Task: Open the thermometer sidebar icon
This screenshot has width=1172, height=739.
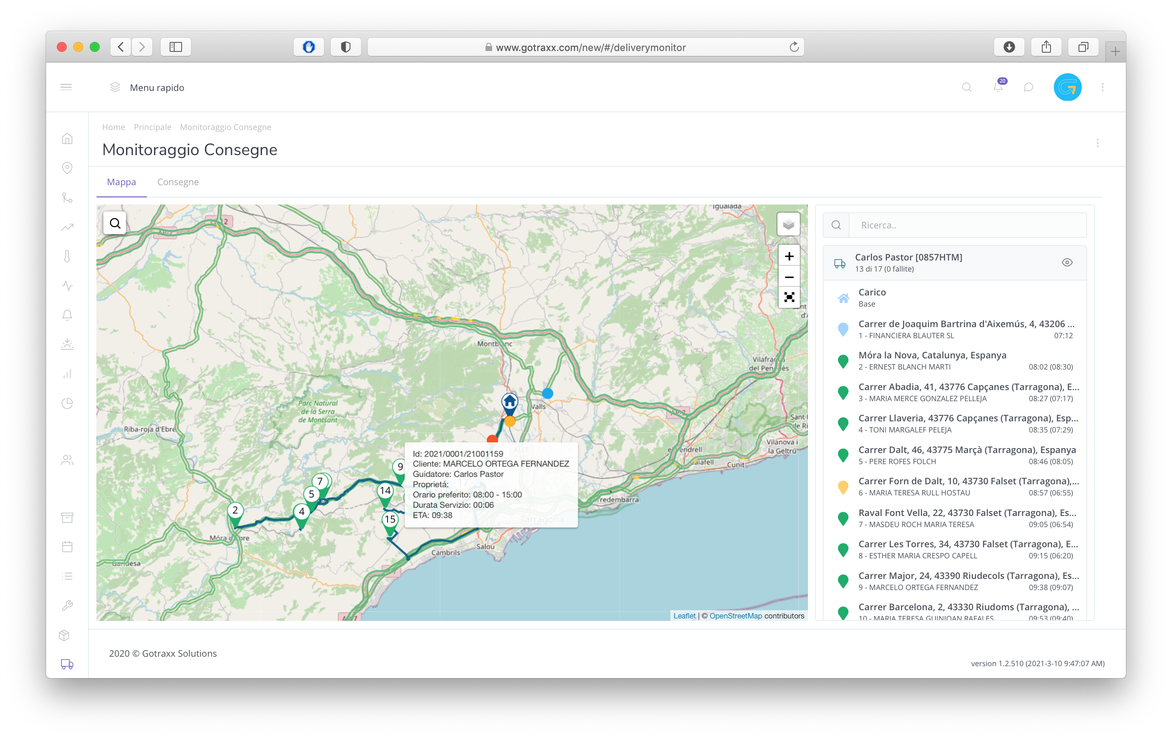Action: click(x=67, y=256)
